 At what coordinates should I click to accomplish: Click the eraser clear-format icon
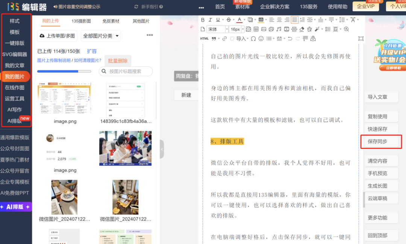coord(302,29)
